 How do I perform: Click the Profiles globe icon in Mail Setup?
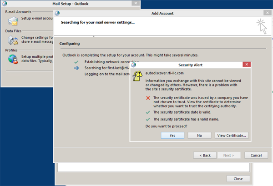pyautogui.click(x=13, y=59)
